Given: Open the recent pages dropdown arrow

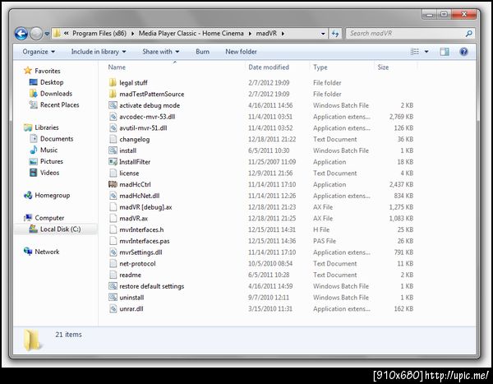Looking at the screenshot, I should [x=47, y=34].
